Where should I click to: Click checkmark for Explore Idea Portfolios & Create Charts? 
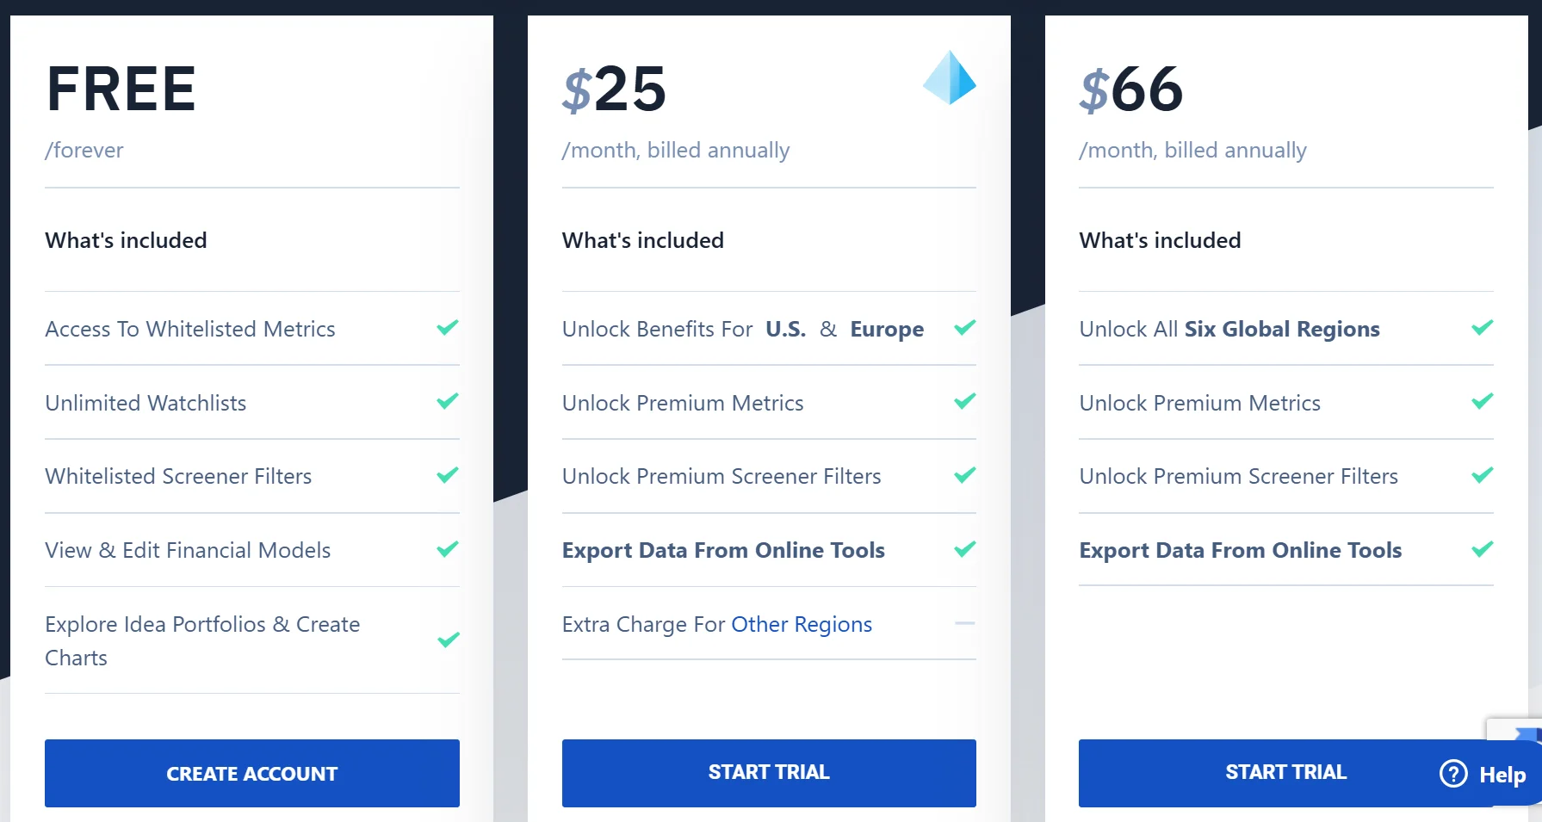(448, 640)
